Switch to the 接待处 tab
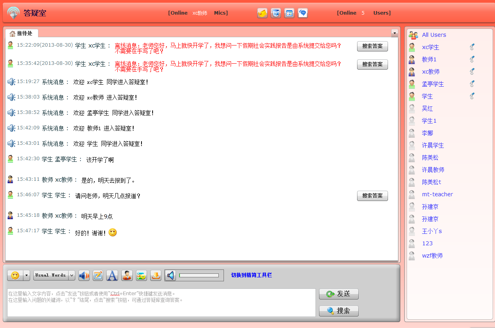 [x=21, y=33]
